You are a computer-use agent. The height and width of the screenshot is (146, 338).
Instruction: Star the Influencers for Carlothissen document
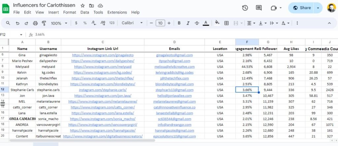pos(83,6)
